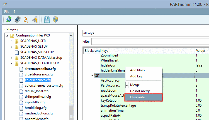Collapse the 2D block in key list
The image size is (209, 120).
click(92, 75)
